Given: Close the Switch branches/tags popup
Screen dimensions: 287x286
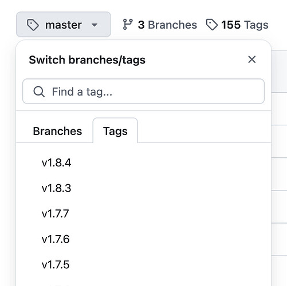Looking at the screenshot, I should [x=252, y=59].
